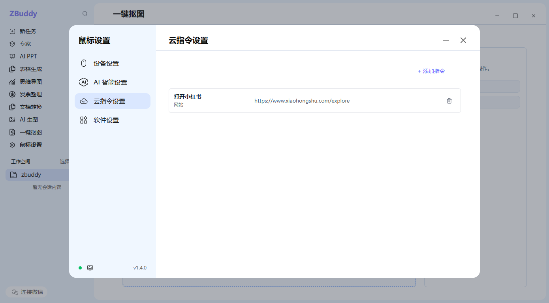The width and height of the screenshot is (549, 303).
Task: Close the 云指令设置 dialog
Action: pos(463,40)
